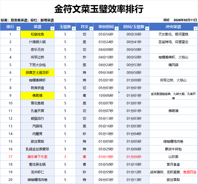Click conflict cell 咖喱香辣虾、火焰山
Screen dimensions: 198x184
tap(173, 57)
